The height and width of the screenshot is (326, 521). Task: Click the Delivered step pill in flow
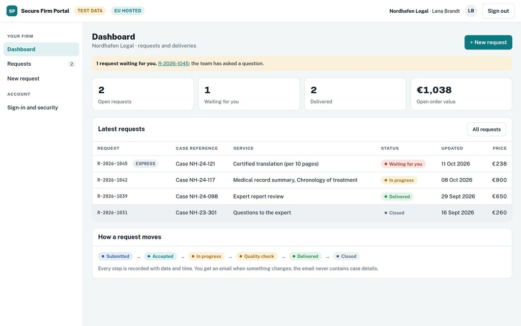[305, 257]
